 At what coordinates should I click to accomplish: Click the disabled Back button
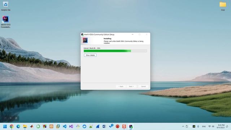click(x=121, y=86)
